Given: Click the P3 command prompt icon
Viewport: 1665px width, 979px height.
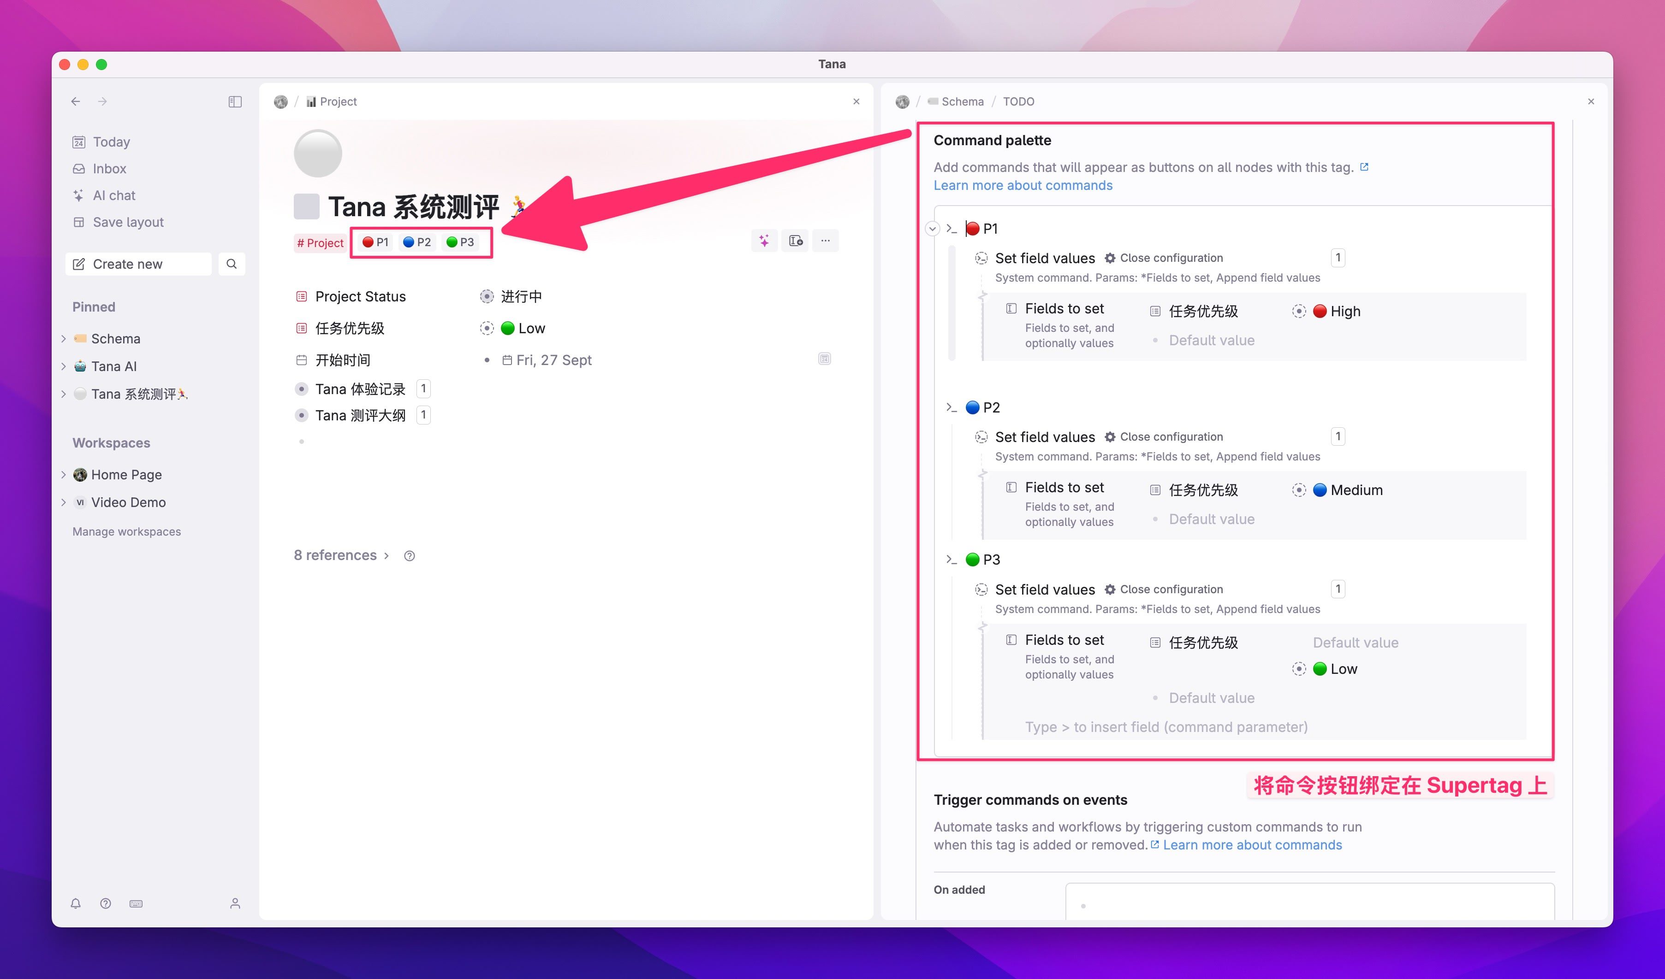Looking at the screenshot, I should [951, 560].
